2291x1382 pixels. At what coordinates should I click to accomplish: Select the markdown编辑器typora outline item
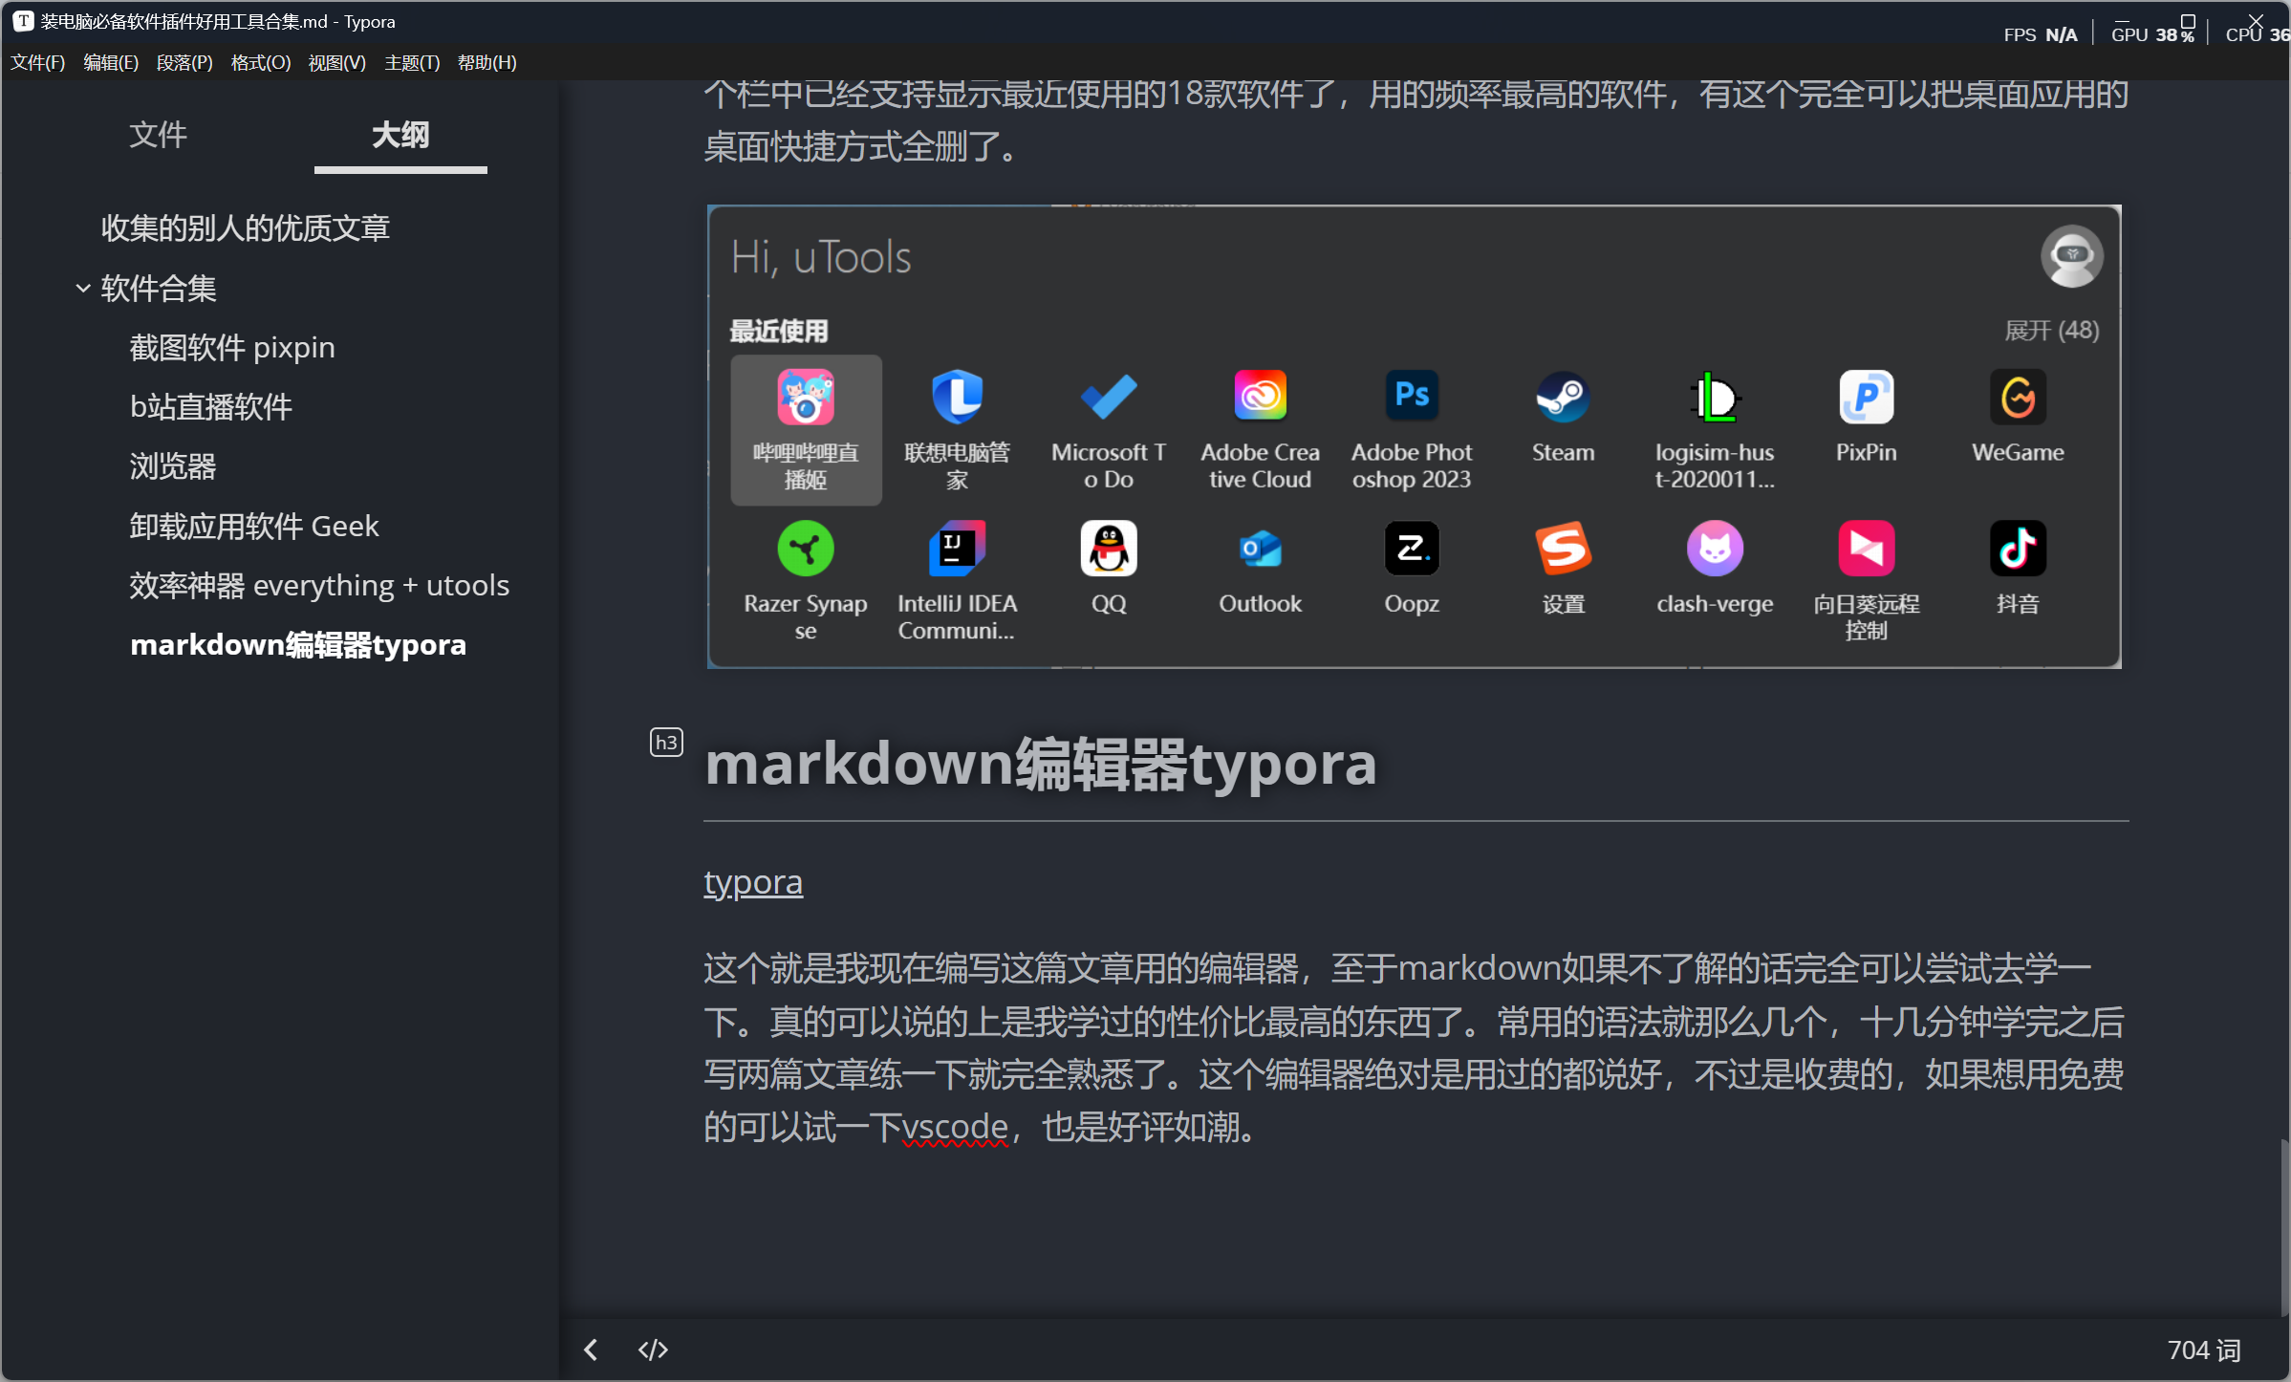[297, 644]
